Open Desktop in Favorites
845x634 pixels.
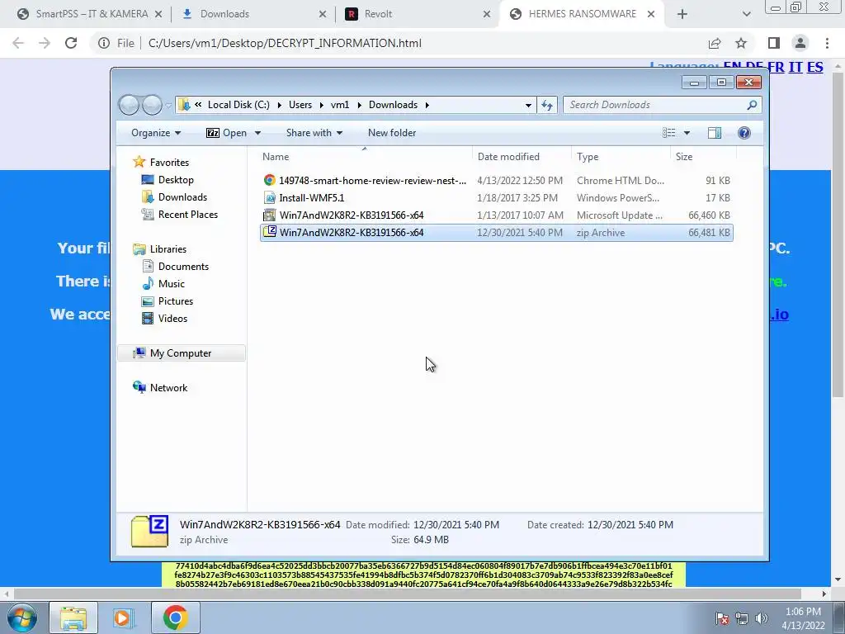pos(176,179)
